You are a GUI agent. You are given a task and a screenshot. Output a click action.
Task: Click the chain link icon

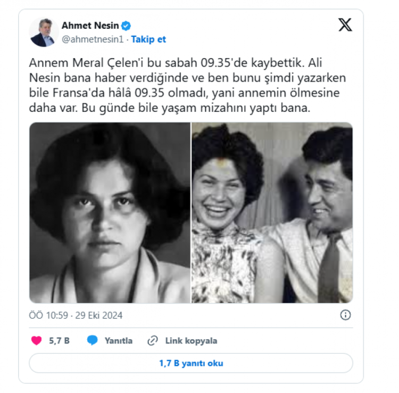pos(153,340)
